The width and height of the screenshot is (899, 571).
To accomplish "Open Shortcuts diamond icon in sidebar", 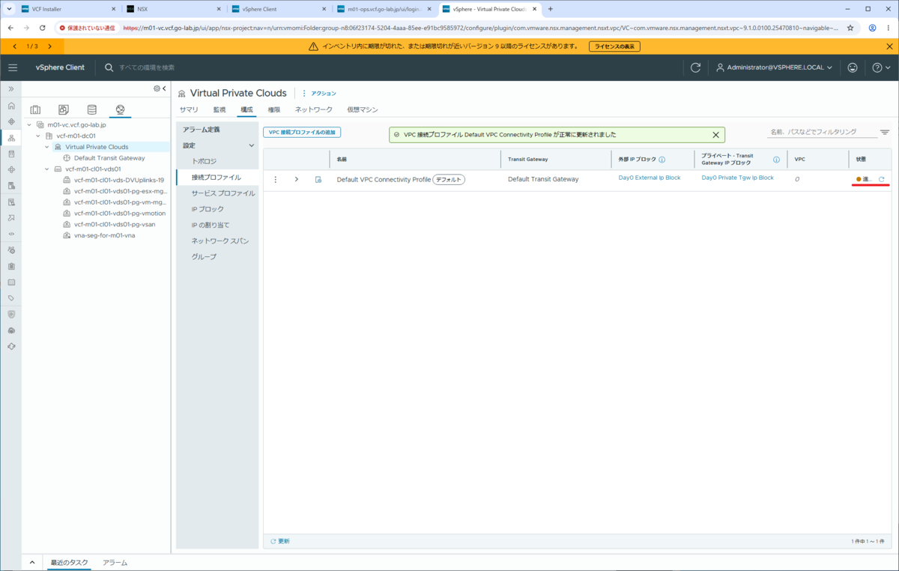I will (x=11, y=121).
